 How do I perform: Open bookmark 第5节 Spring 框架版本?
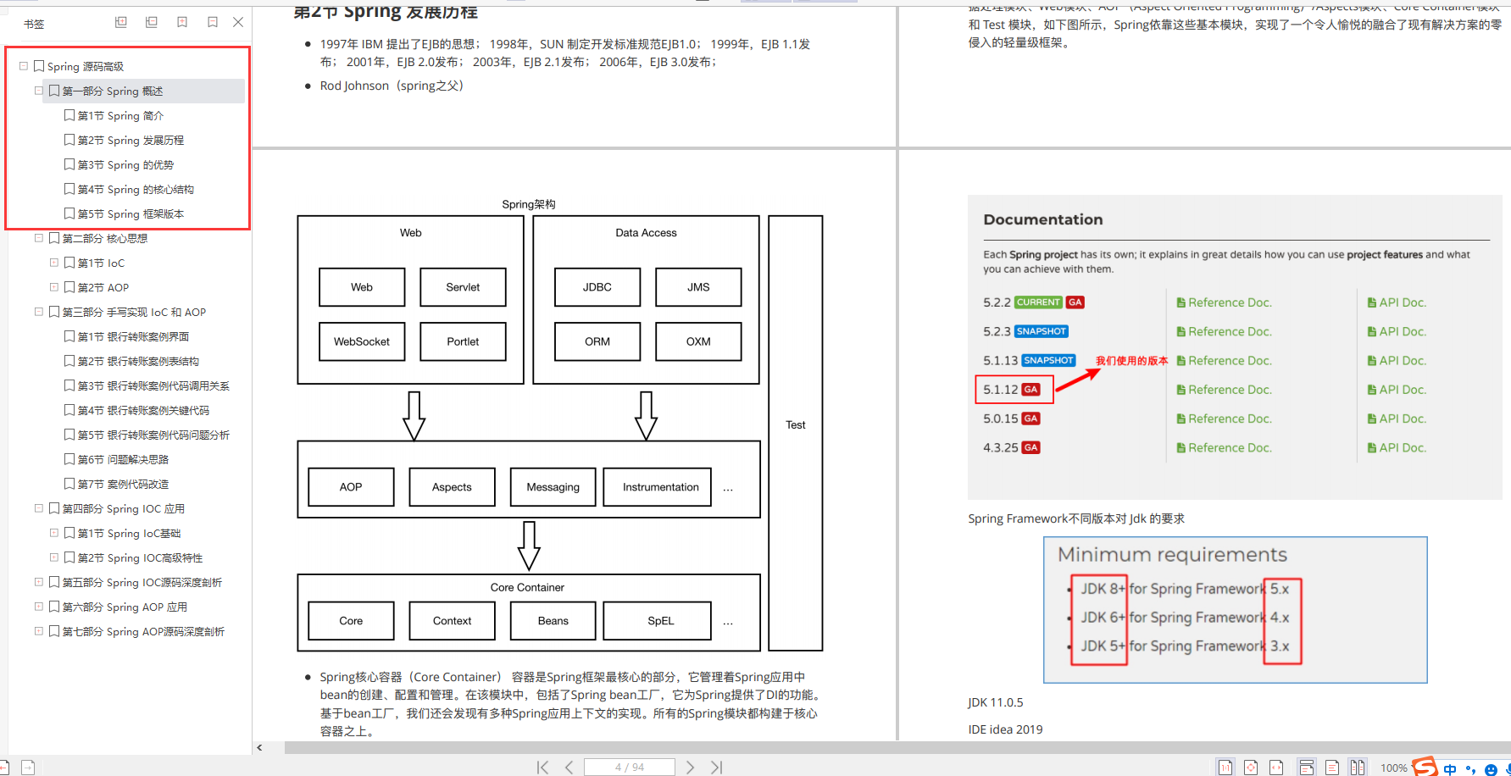click(x=131, y=213)
